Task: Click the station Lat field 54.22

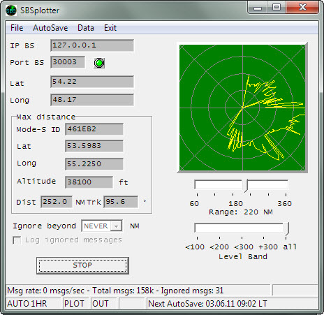Action: point(92,82)
